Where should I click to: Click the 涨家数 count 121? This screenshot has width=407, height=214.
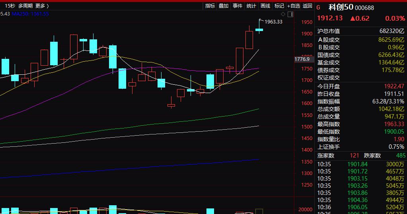click(x=354, y=156)
